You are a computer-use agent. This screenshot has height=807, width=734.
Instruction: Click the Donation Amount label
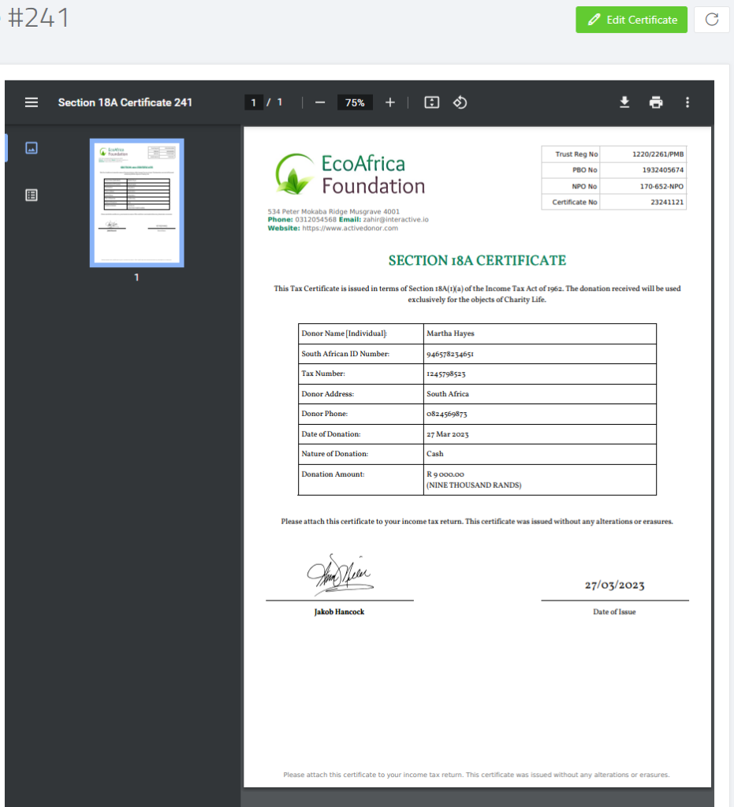(x=333, y=474)
